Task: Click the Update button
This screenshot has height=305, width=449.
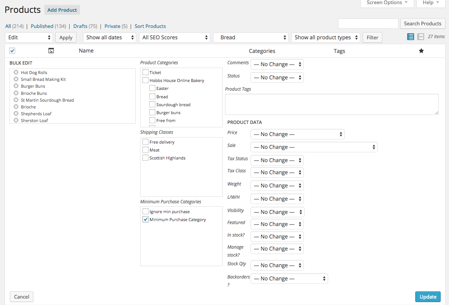Action: tap(428, 297)
